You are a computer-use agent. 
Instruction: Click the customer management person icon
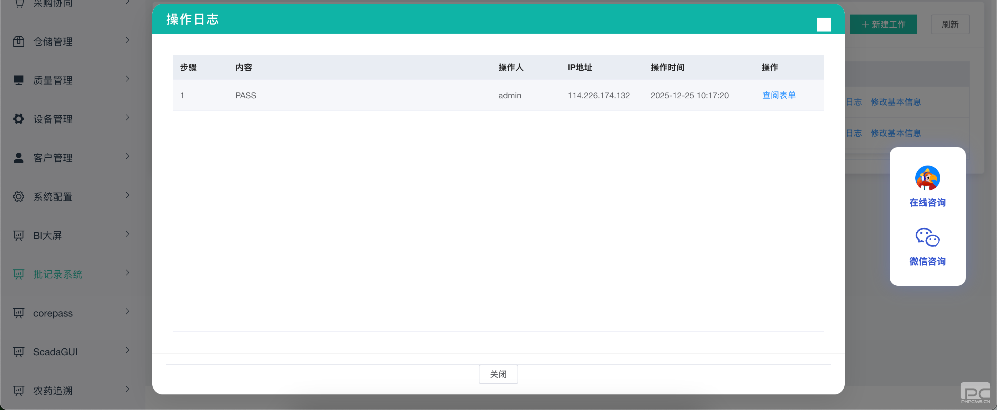[x=19, y=158]
